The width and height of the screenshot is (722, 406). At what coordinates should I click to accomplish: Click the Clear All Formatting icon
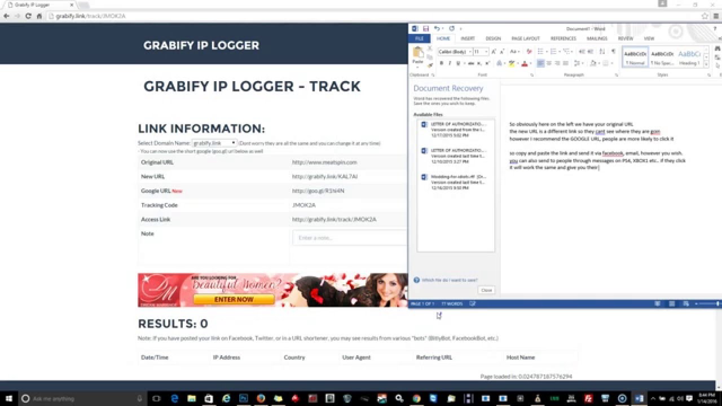[529, 51]
